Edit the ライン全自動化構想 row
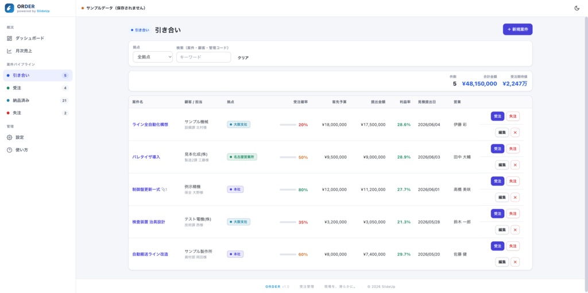Viewport: 588px width, 293px height. click(x=502, y=133)
